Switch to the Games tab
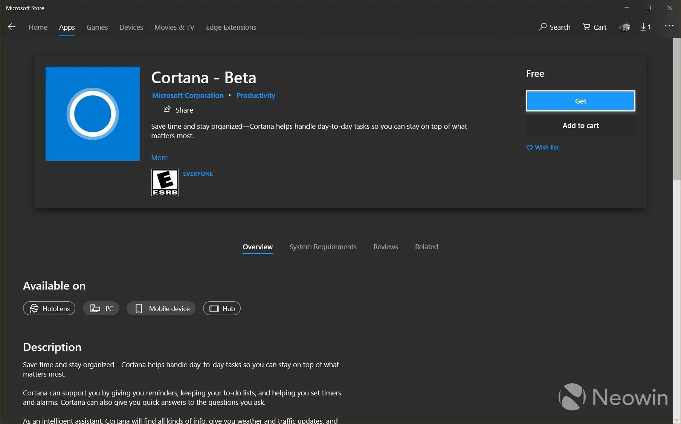 97,27
